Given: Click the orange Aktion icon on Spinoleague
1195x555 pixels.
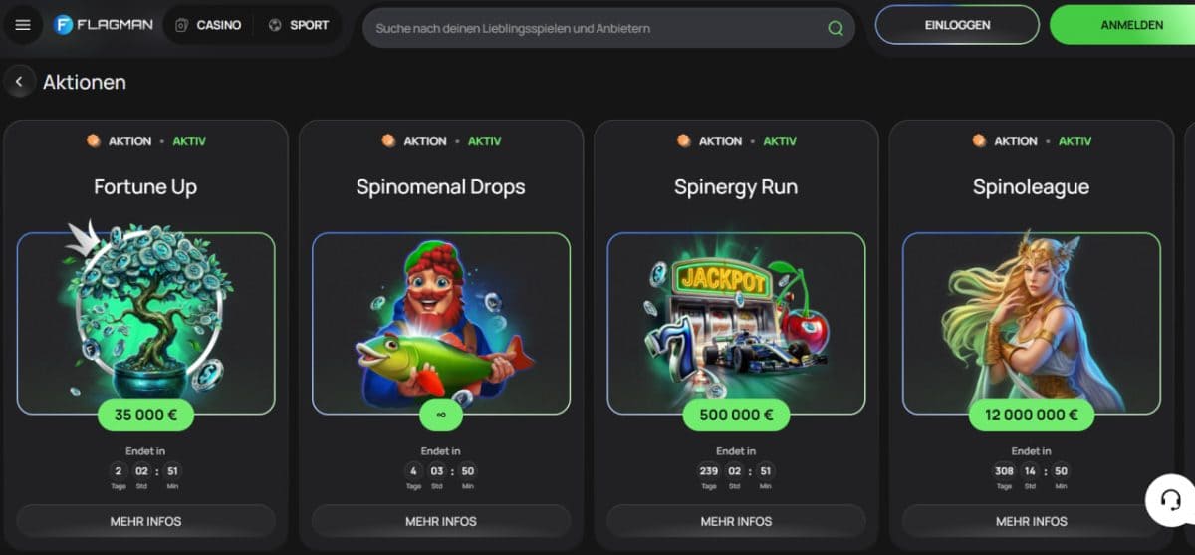Looking at the screenshot, I should (x=979, y=140).
